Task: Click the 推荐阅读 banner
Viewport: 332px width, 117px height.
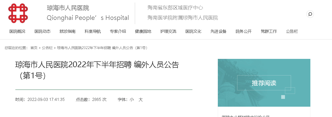Action: (264, 83)
